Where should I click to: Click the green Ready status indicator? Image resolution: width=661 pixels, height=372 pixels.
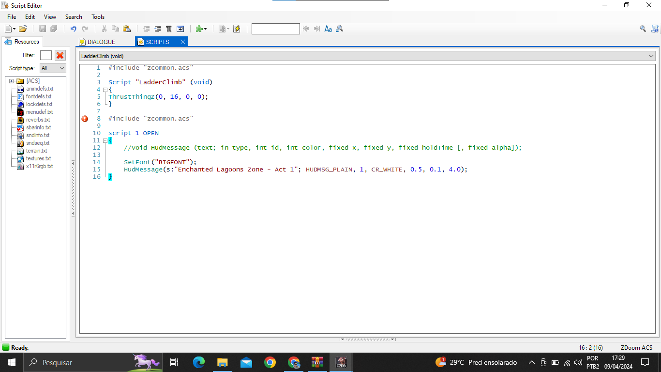6,347
